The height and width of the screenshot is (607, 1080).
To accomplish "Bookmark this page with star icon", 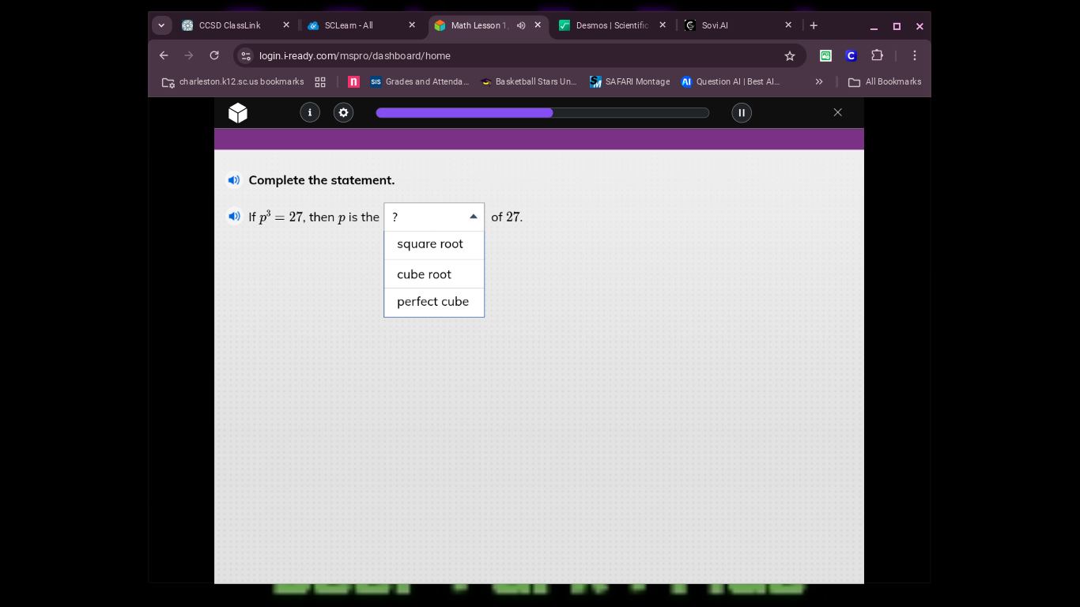I will coord(789,56).
